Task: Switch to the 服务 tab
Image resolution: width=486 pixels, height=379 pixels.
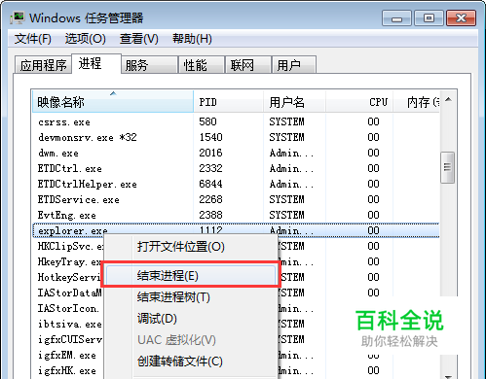Action: tap(150, 65)
